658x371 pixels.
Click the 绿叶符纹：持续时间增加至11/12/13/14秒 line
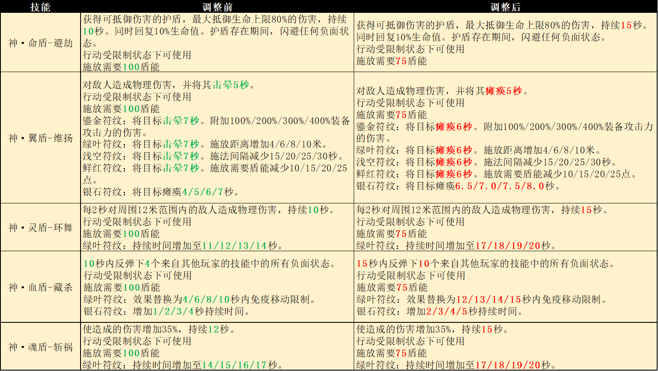183,246
